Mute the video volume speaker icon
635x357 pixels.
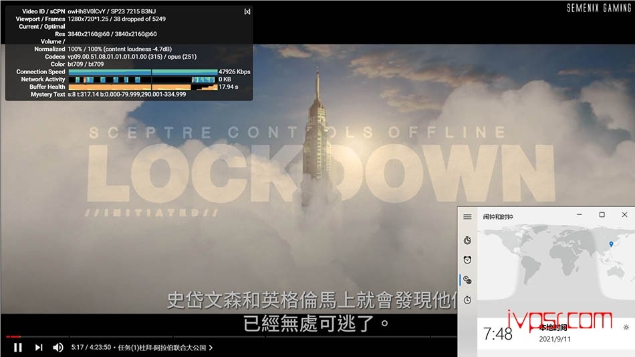(x=58, y=348)
